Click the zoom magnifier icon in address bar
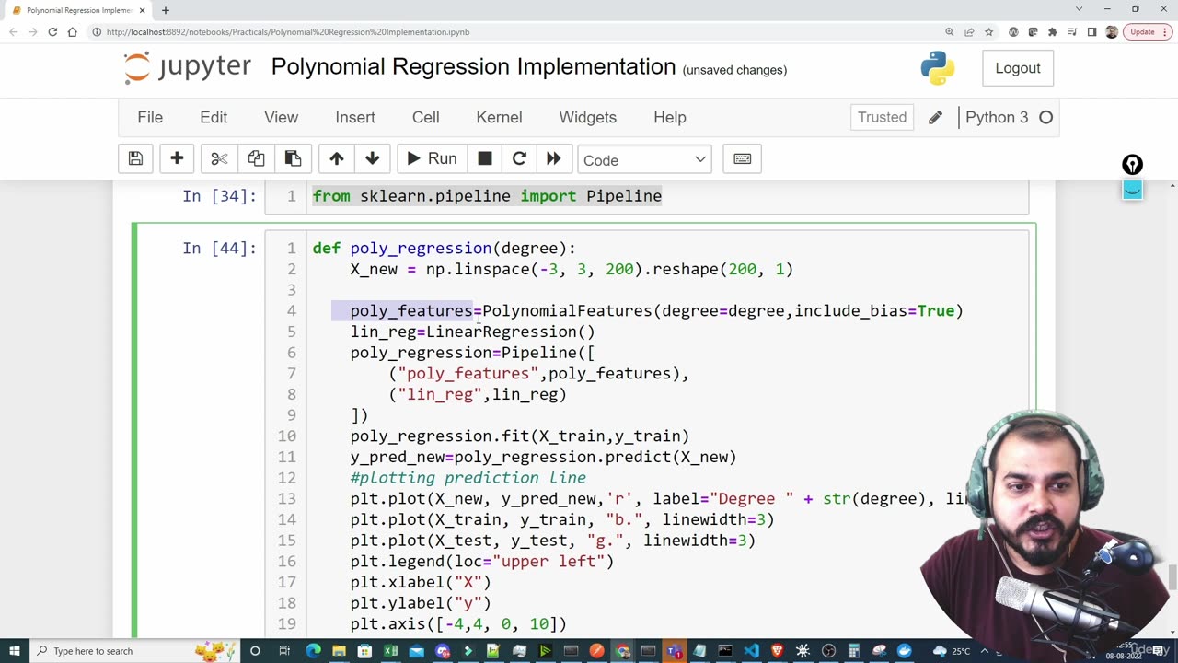Viewport: 1178px width, 663px height. click(949, 31)
